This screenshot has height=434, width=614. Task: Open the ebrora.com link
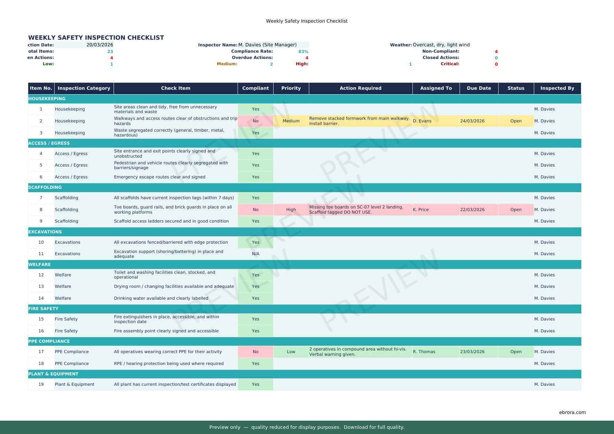tap(572, 412)
